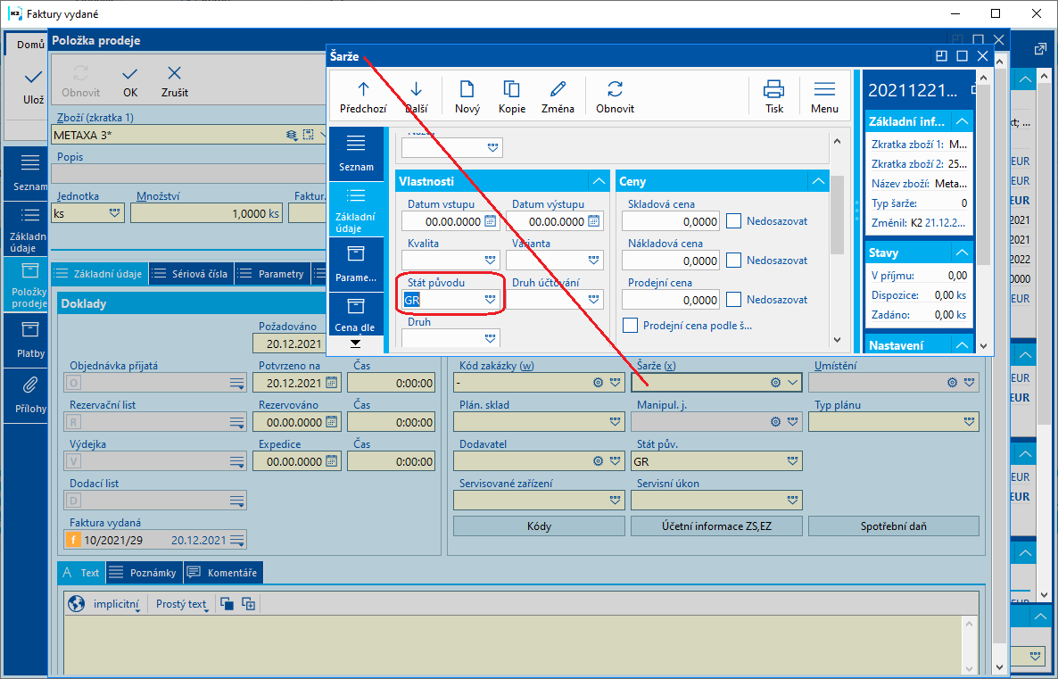
Task: Create a new batch with Nový
Action: 467,97
